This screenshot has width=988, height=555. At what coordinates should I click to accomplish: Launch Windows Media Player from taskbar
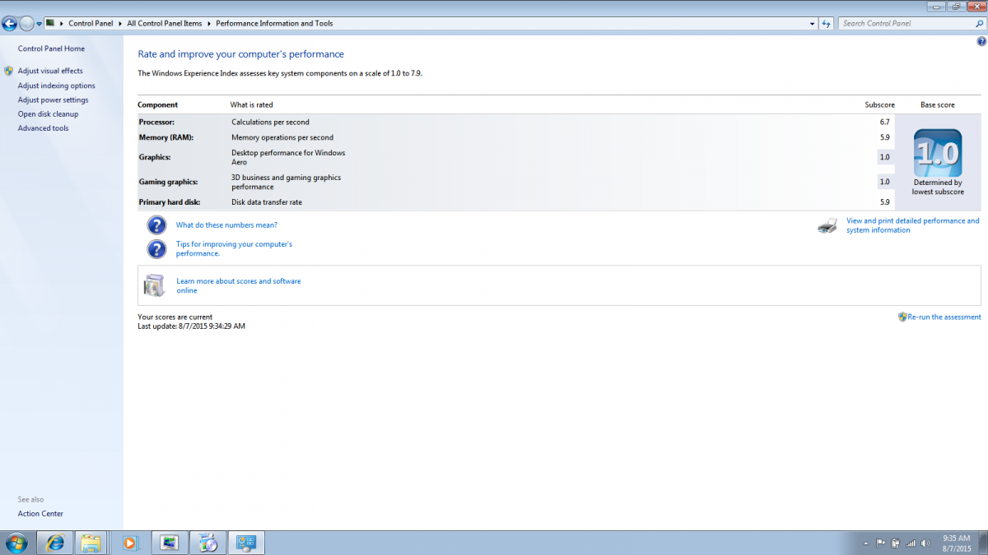click(130, 543)
